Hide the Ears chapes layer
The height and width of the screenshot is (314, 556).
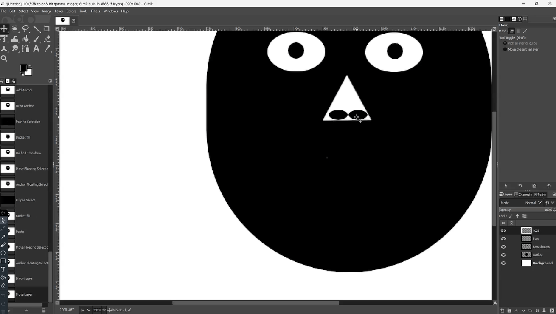[503, 247]
